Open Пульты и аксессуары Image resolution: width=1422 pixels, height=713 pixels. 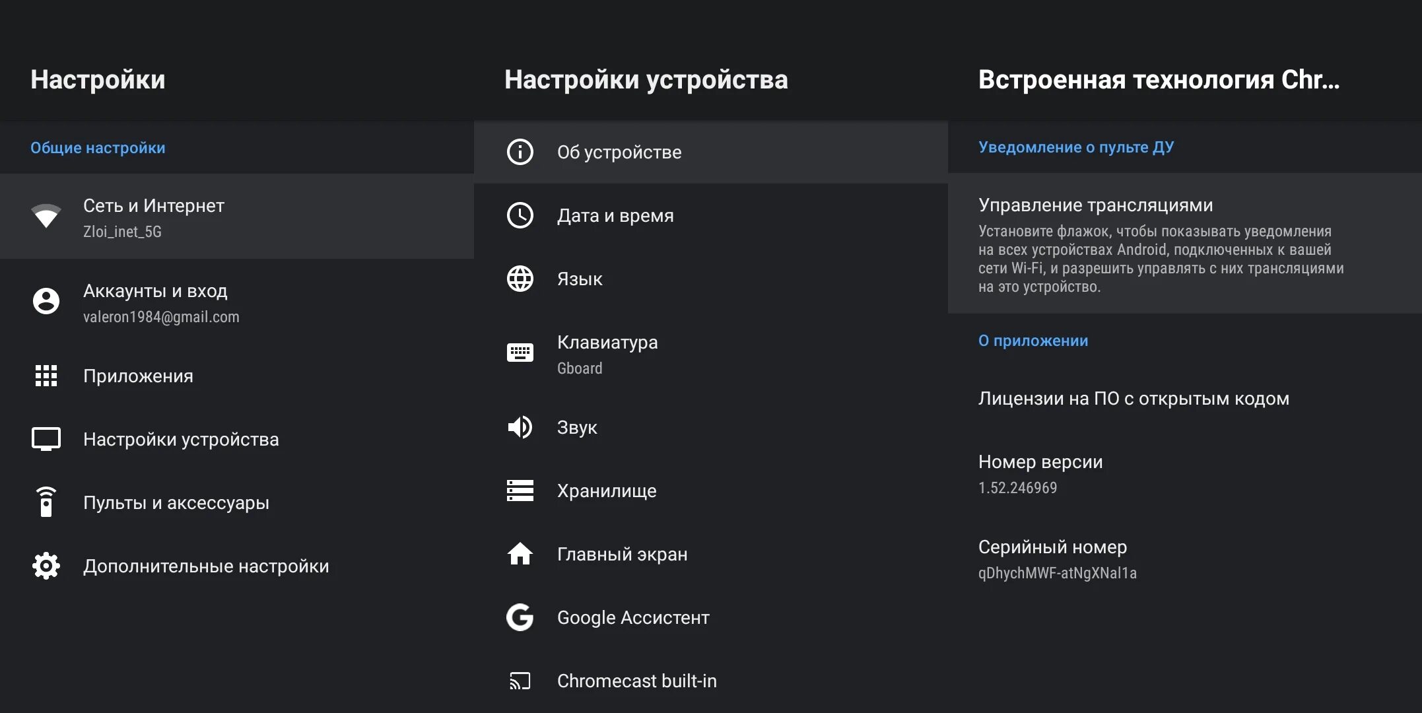[x=237, y=502]
